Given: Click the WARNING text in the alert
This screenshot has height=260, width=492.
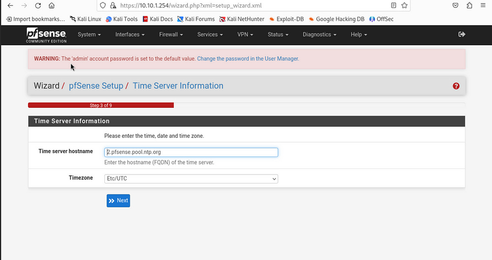Looking at the screenshot, I should click(x=47, y=59).
